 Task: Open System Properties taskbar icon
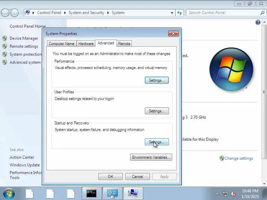(133, 193)
